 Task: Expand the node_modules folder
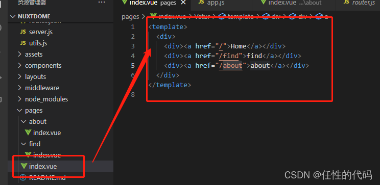pyautogui.click(x=20, y=99)
